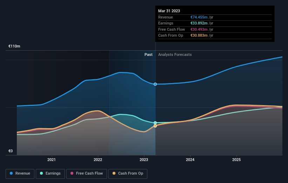This screenshot has height=183, width=288.
Task: Click the €0 y-axis label
Action: 11,151
